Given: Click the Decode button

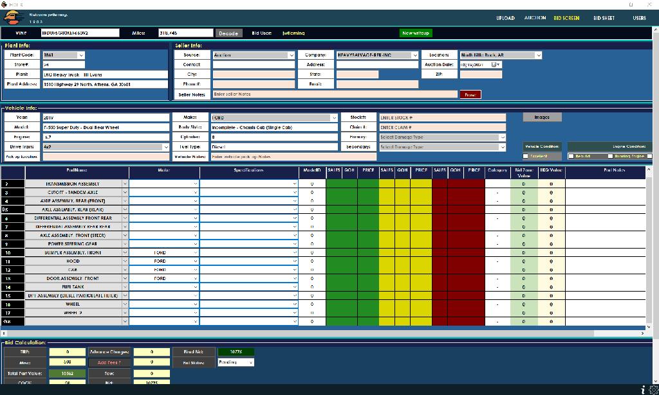Looking at the screenshot, I should pyautogui.click(x=228, y=33).
